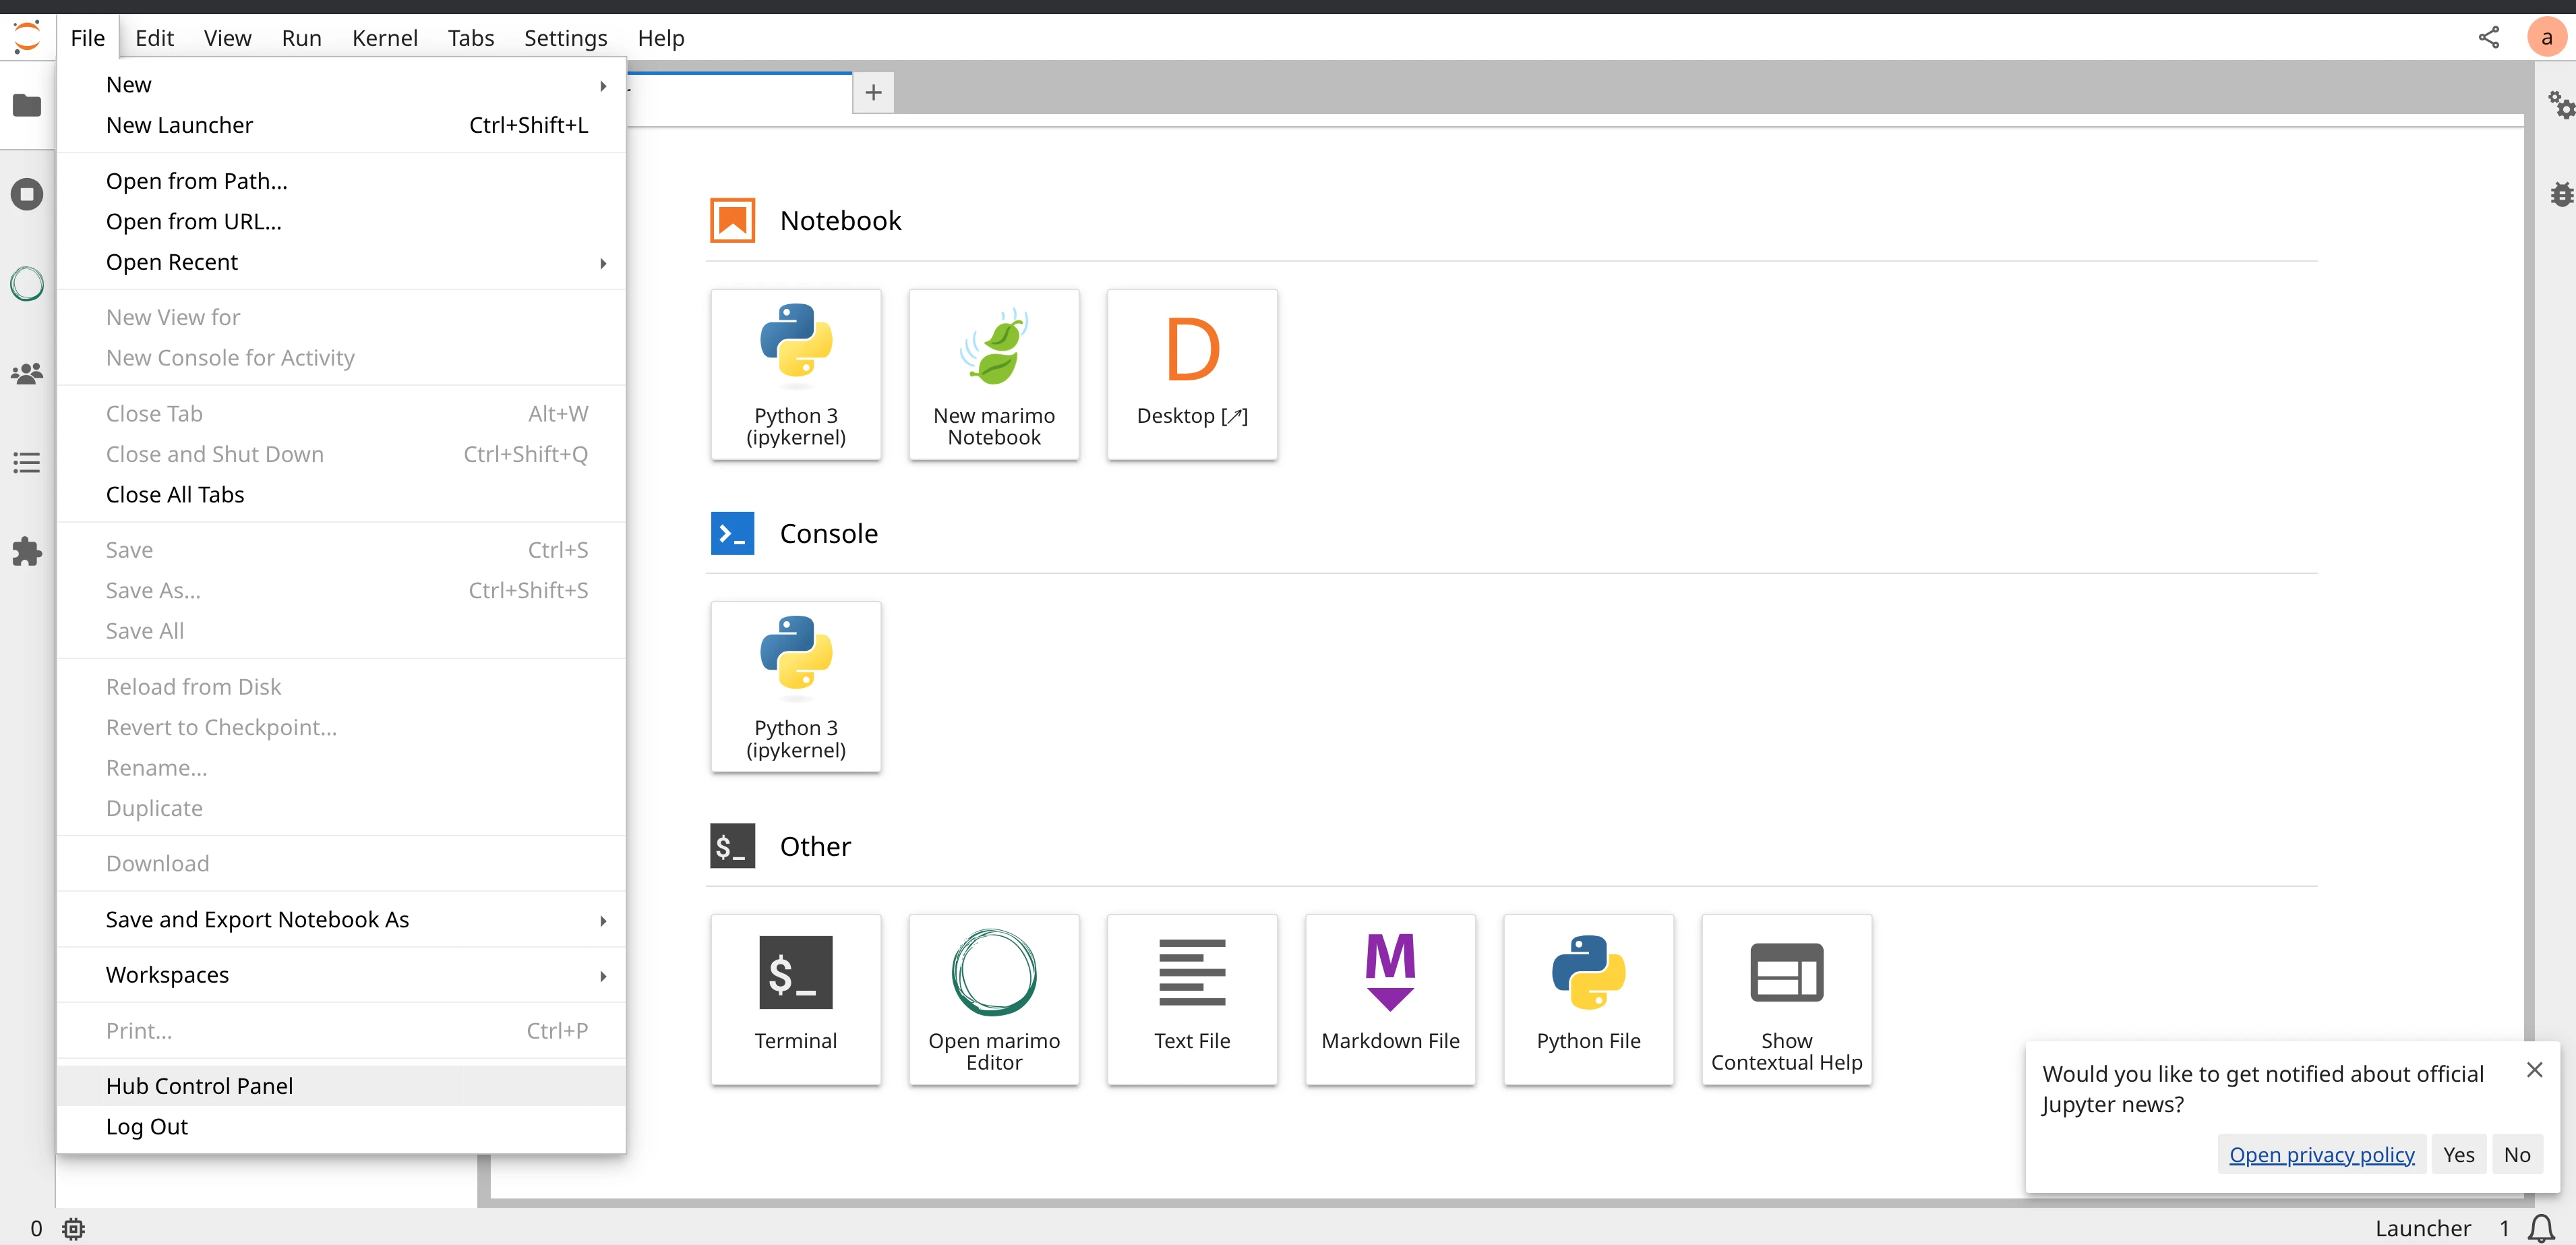Click the notifications bell icon
2576x1245 pixels.
[x=2541, y=1229]
